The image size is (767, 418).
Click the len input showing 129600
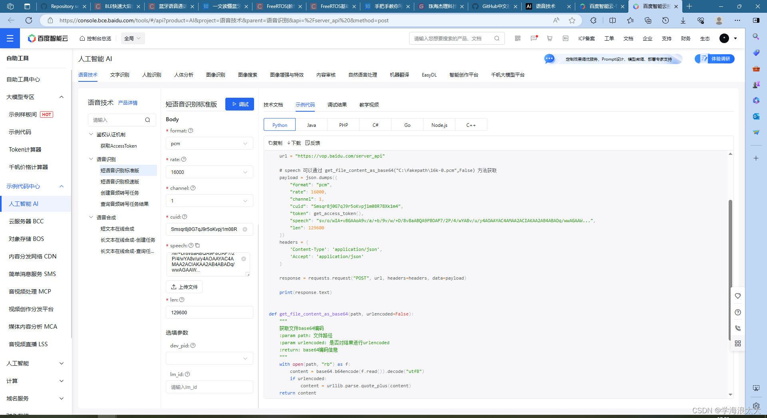click(209, 312)
